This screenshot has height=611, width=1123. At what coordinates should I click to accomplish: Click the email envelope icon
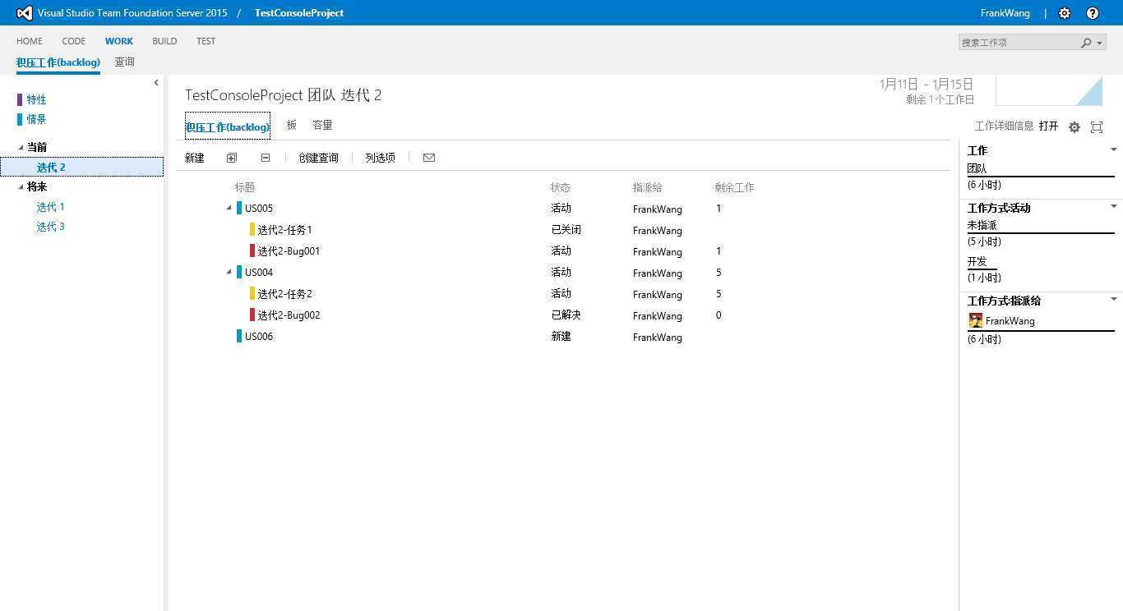click(x=429, y=158)
